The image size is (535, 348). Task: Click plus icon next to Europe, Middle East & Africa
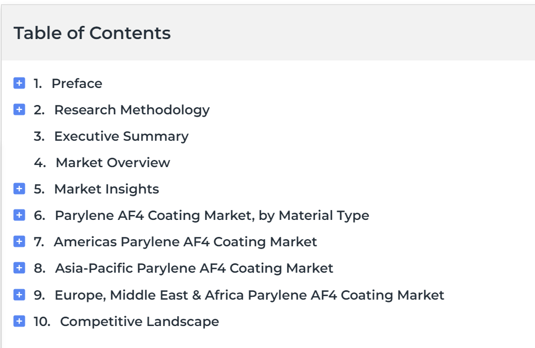19,295
